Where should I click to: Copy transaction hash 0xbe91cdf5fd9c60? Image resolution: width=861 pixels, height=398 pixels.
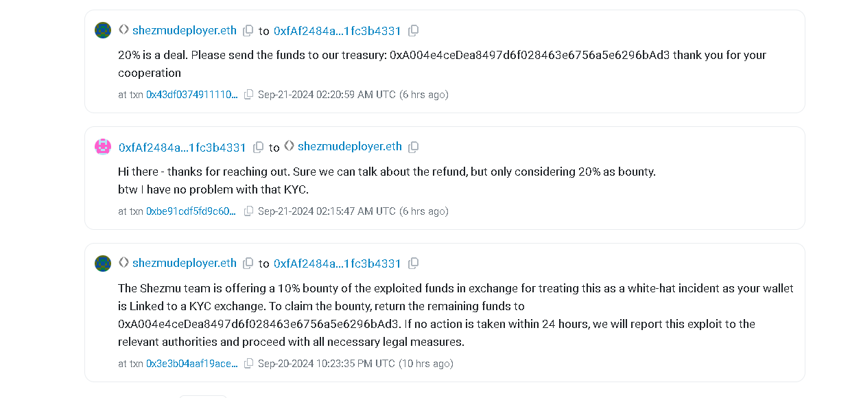pyautogui.click(x=249, y=211)
